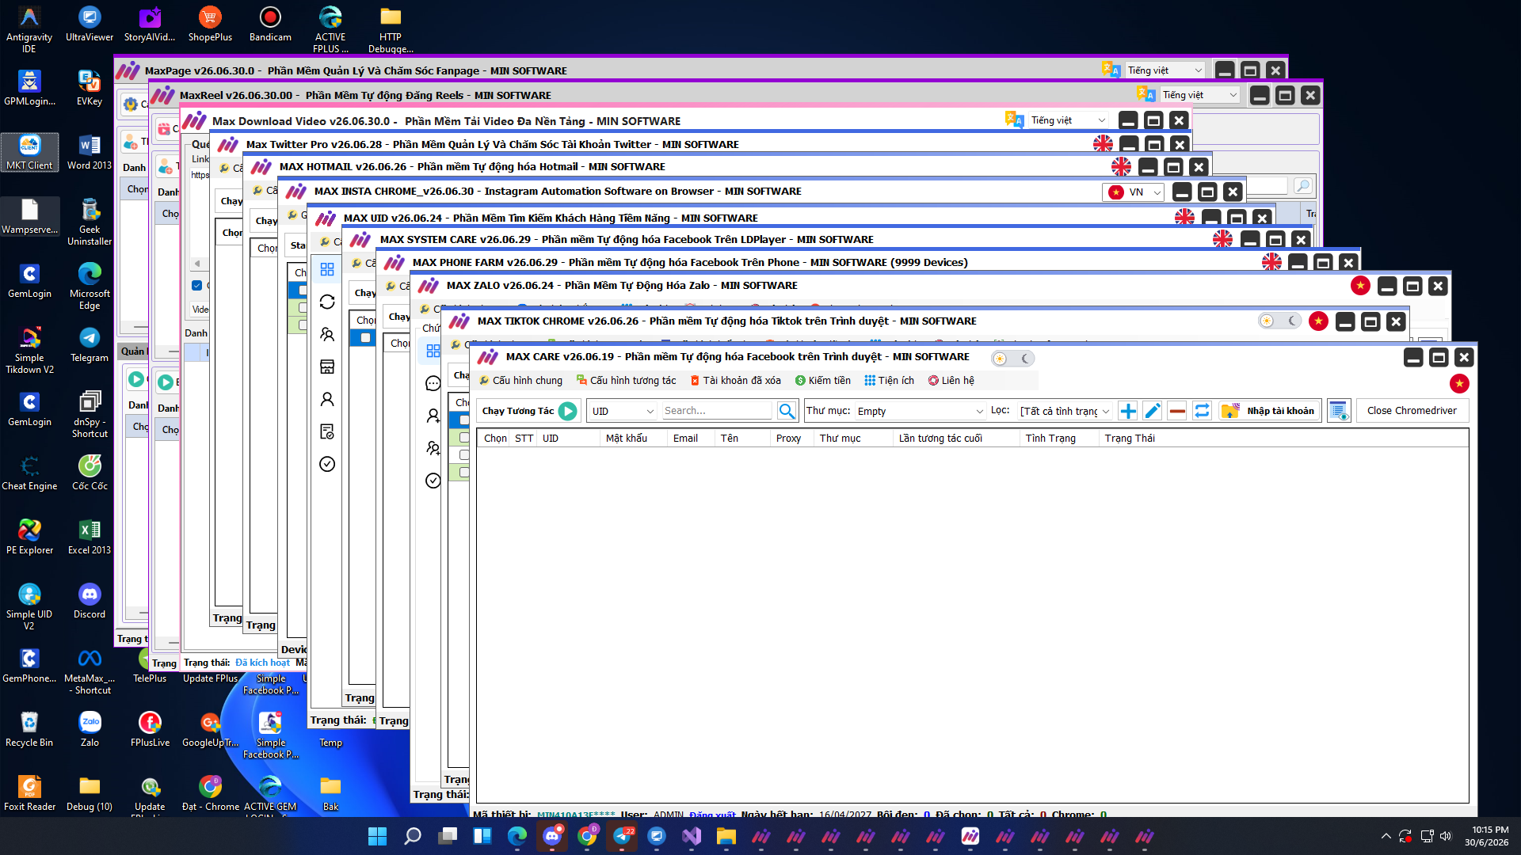Click the Chạy Tương Tác label button
The height and width of the screenshot is (855, 1521).
518,411
